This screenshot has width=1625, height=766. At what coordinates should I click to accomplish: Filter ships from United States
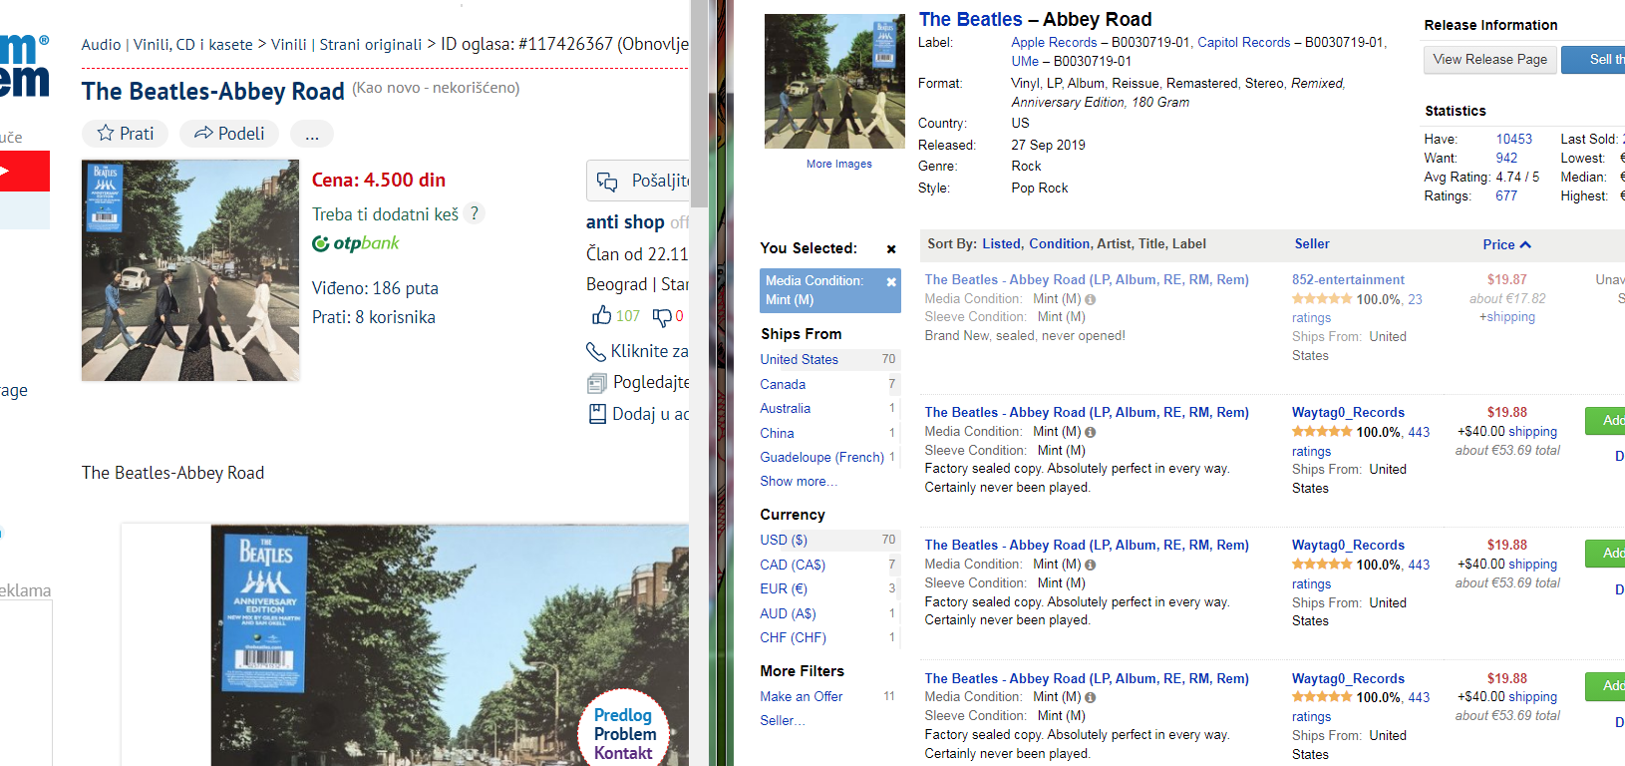[799, 359]
